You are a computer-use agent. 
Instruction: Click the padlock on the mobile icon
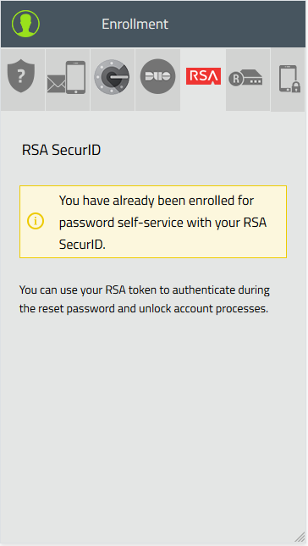click(x=295, y=87)
